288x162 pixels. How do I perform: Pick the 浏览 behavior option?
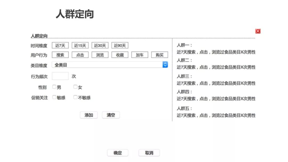pyautogui.click(x=100, y=55)
